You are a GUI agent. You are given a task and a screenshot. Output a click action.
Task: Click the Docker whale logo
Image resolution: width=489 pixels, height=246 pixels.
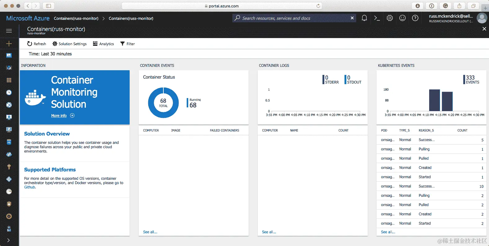click(35, 98)
